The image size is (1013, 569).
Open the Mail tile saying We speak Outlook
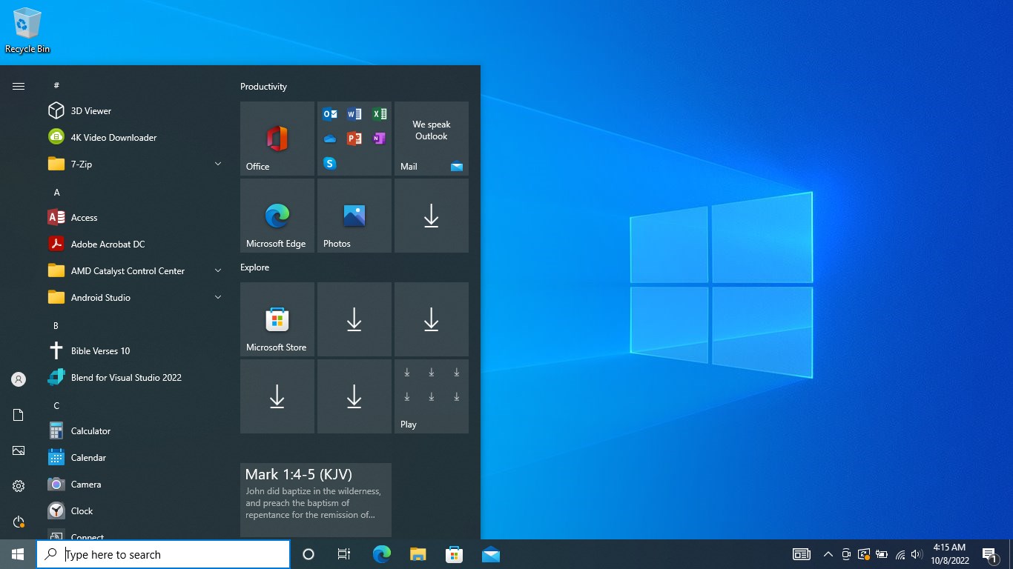pos(431,139)
